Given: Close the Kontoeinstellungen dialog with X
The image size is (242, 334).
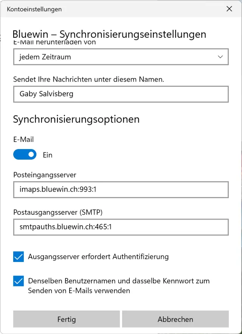Looking at the screenshot, I should [229, 9].
